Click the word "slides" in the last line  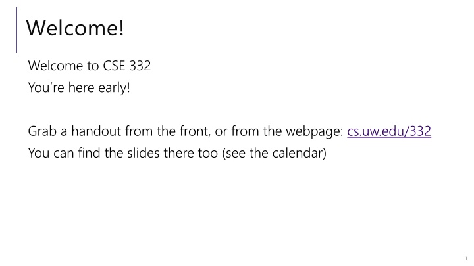point(143,153)
